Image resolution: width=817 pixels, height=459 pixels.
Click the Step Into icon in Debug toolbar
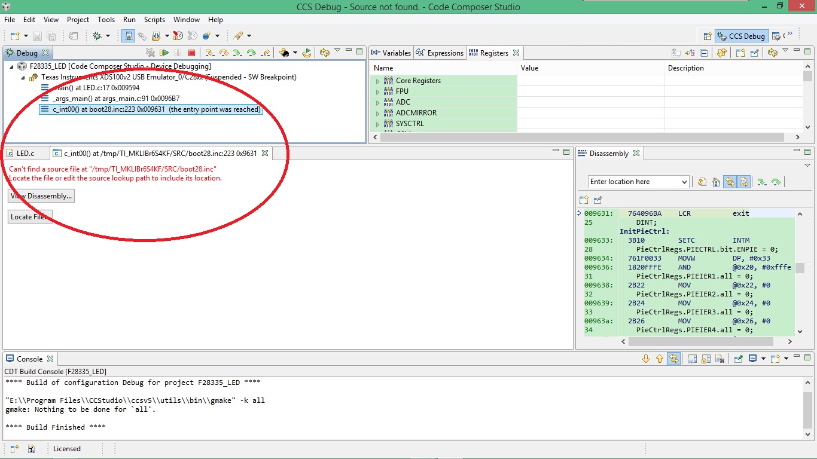(x=209, y=53)
